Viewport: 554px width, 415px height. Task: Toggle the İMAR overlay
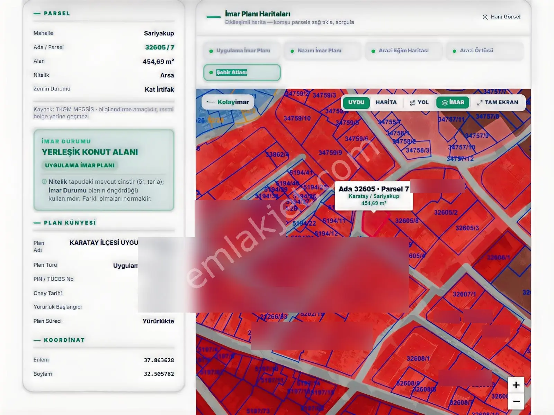(453, 102)
